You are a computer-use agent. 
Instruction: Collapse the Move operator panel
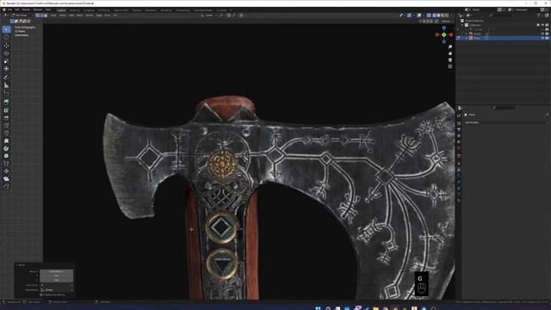[17, 265]
